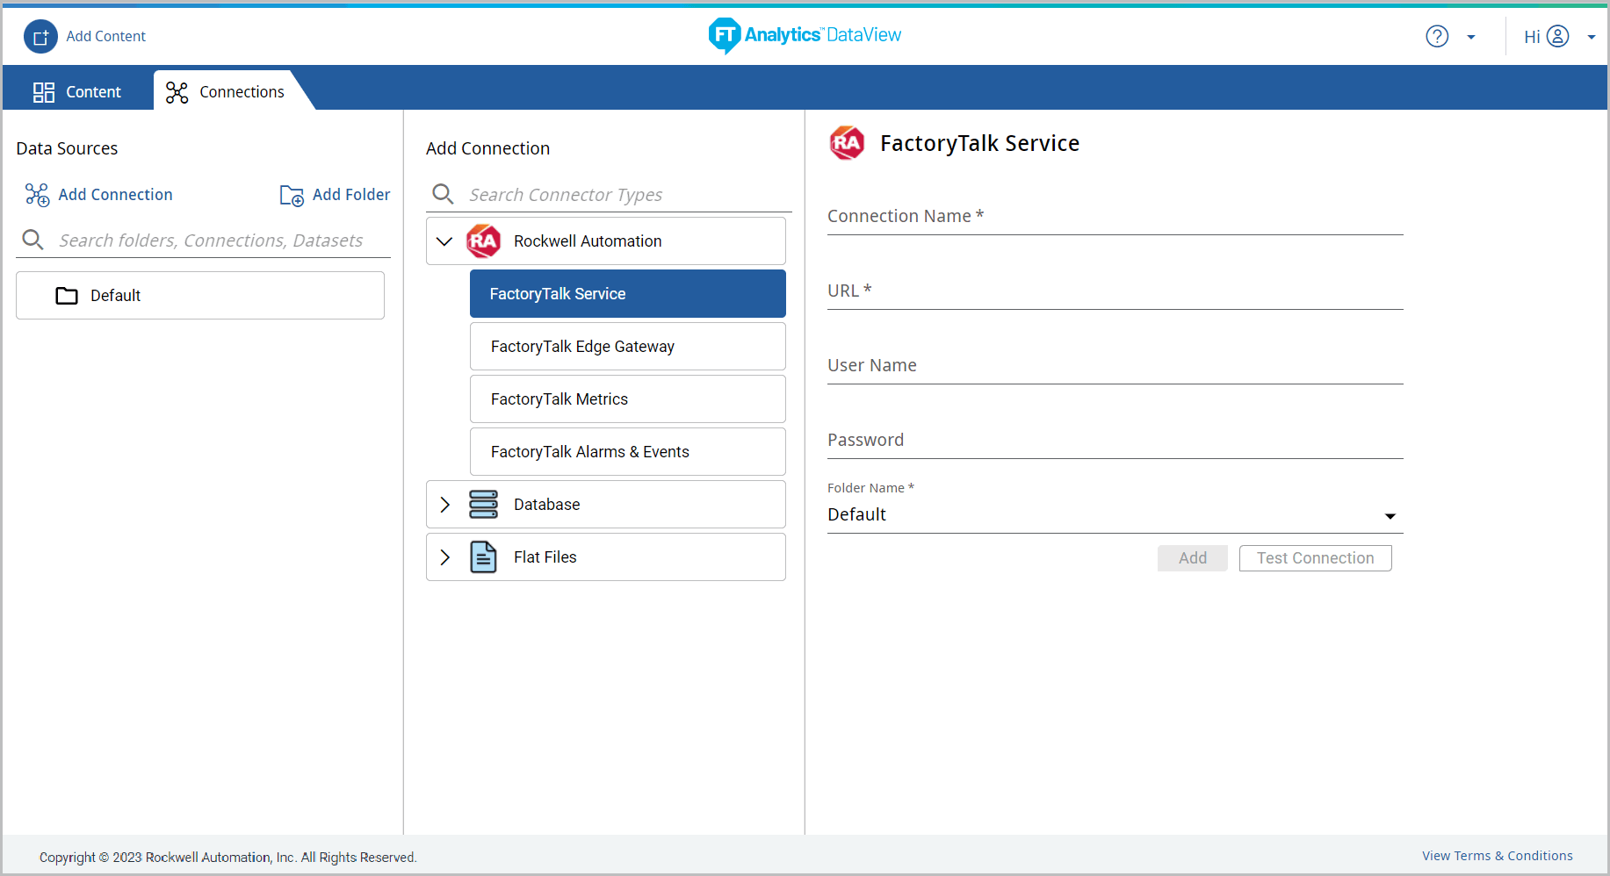Click the Connections tab node icon
Image resolution: width=1610 pixels, height=876 pixels.
click(177, 92)
